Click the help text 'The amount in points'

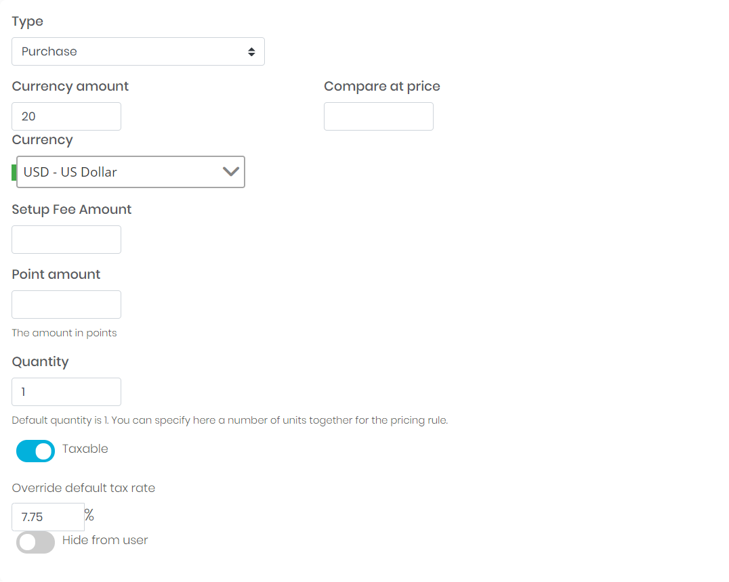(64, 333)
